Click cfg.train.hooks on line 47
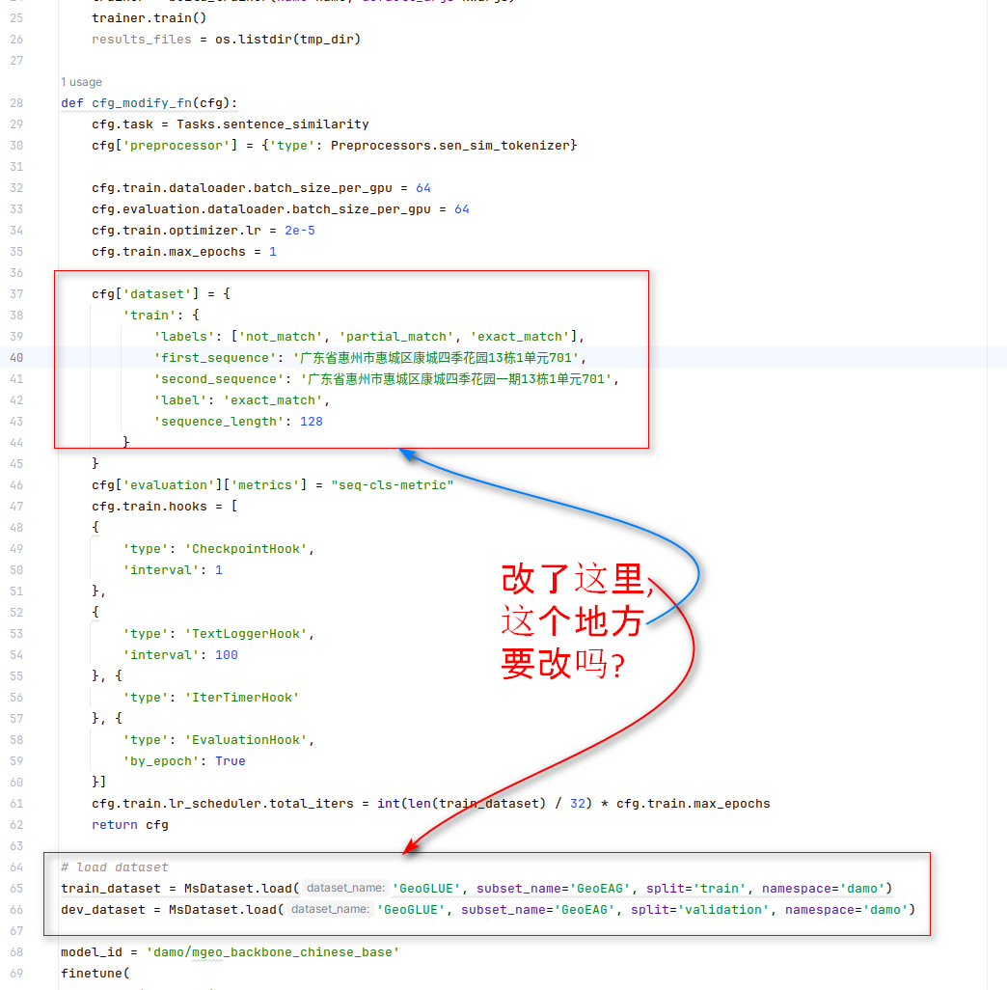The image size is (1007, 990). pyautogui.click(x=149, y=506)
